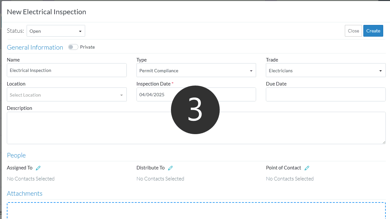390x219 pixels.
Task: Click the General Information section heading
Action: [x=35, y=47]
